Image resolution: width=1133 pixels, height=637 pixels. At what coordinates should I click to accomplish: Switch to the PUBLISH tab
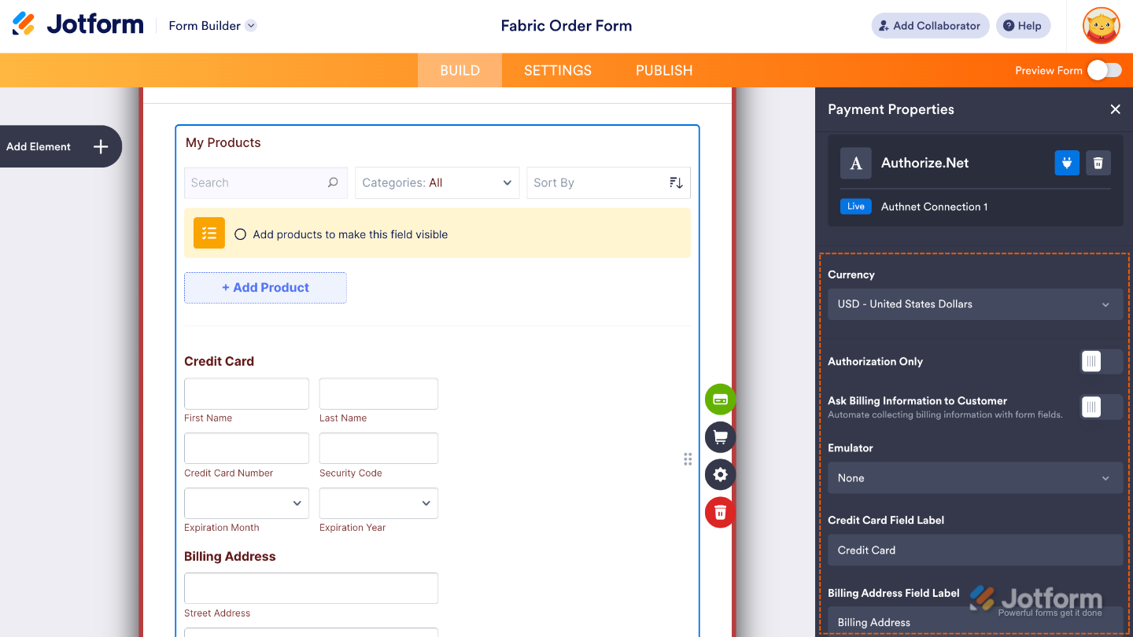[663, 70]
